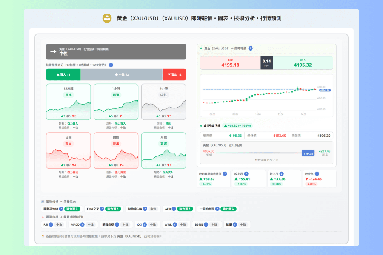383x255 pixels.
Task: Open help icon for 一目均衡表
Action: (x=217, y=209)
